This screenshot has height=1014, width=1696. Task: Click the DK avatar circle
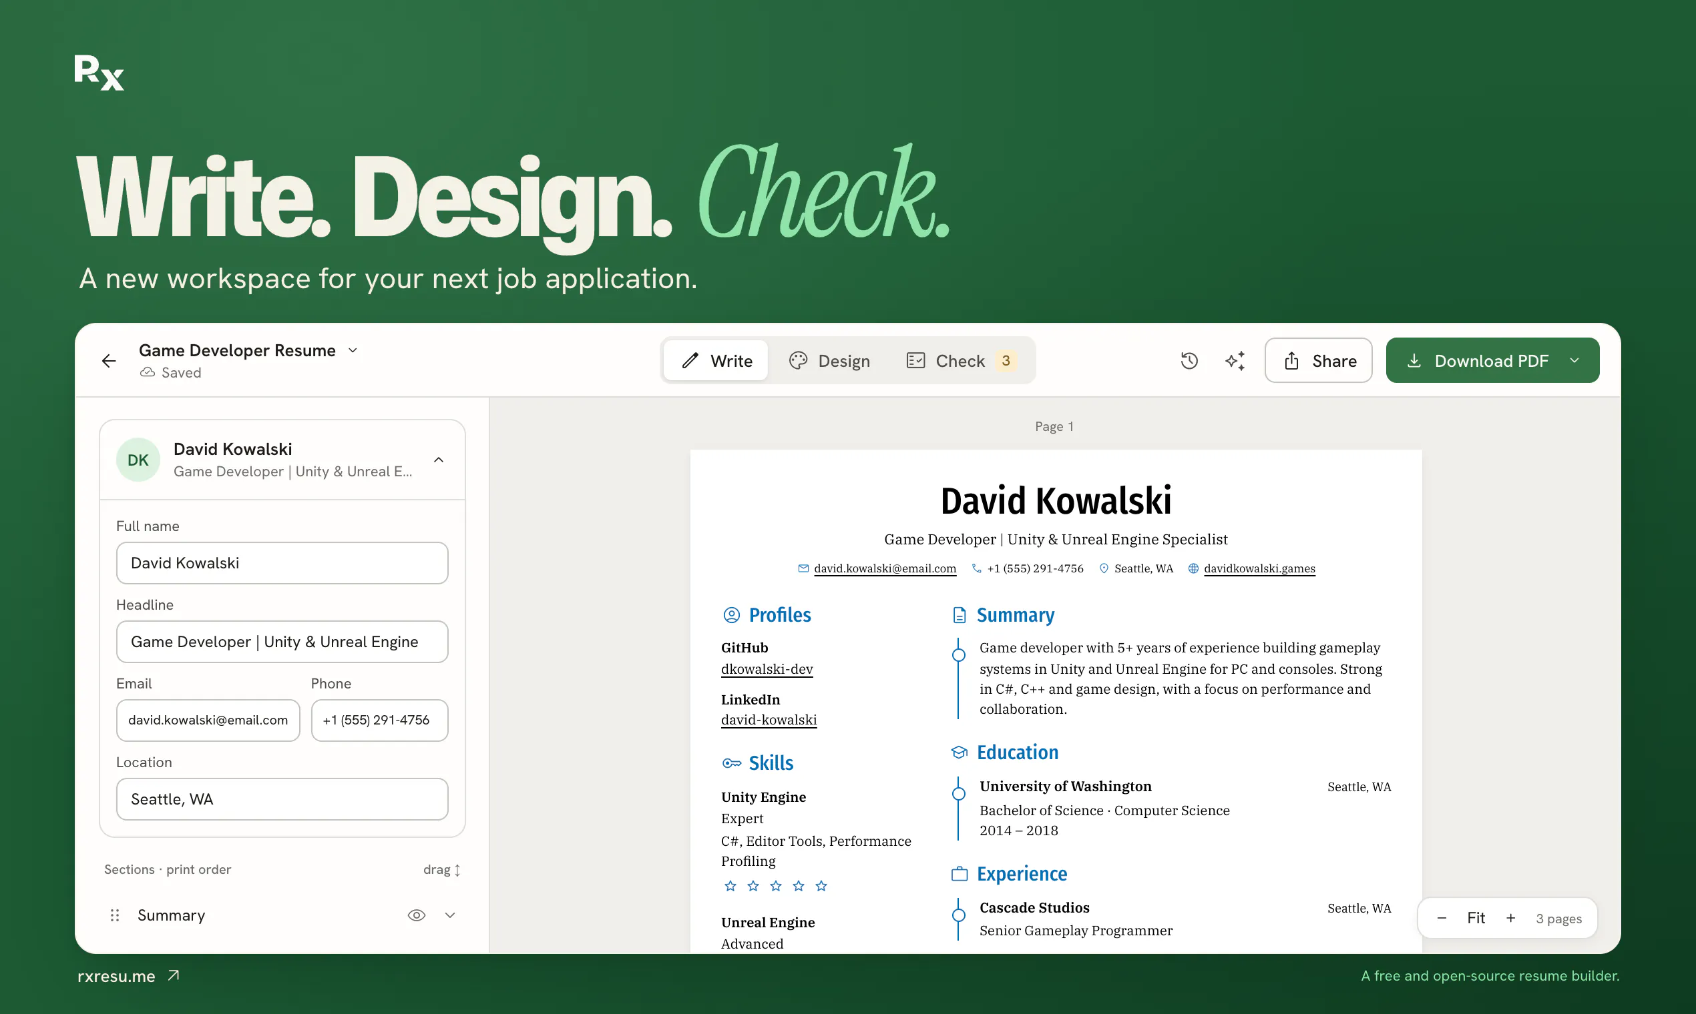coord(138,460)
